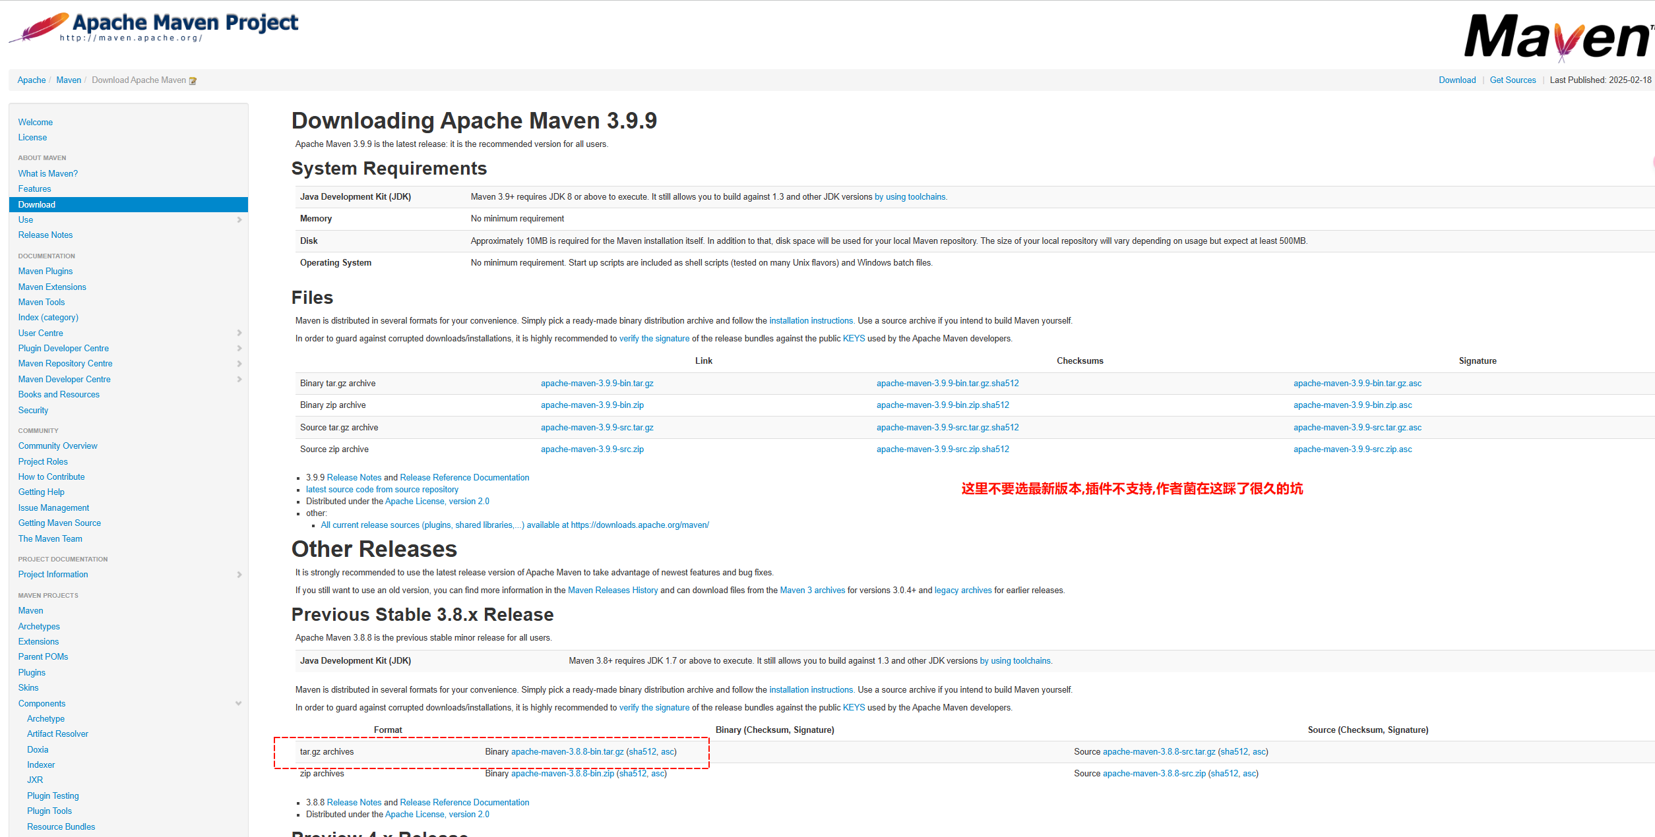Open the apache-maven-3.9.9-bin.zip.sha512 checksum

click(x=943, y=405)
